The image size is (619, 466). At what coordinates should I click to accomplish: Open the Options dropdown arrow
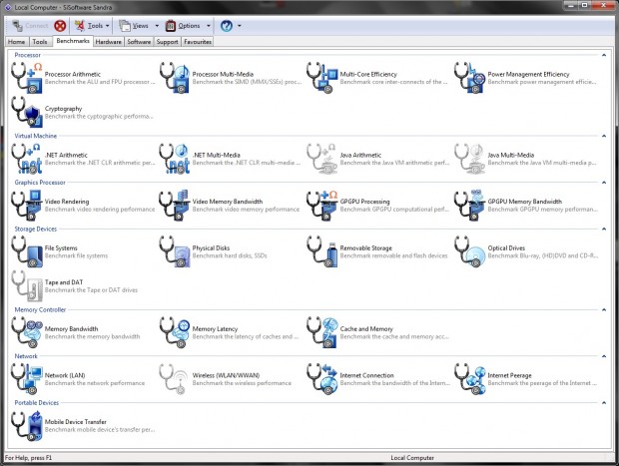coord(209,26)
